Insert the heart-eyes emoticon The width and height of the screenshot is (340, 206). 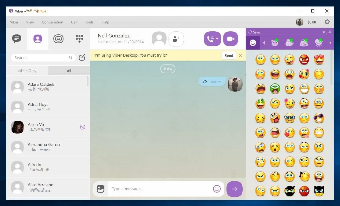point(319,60)
